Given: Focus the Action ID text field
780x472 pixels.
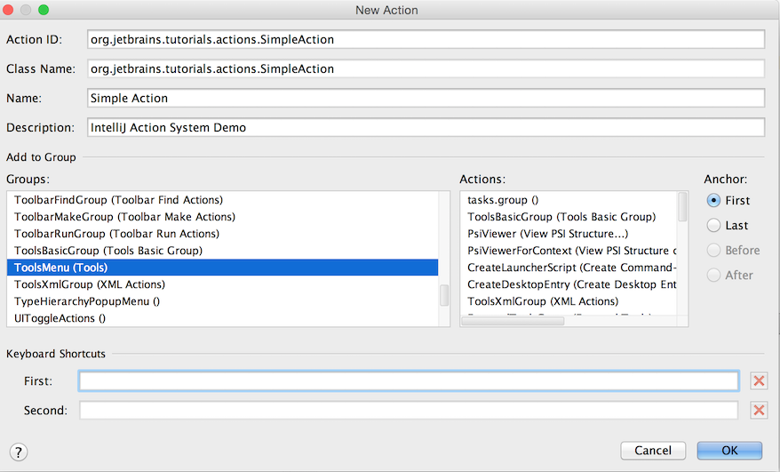Looking at the screenshot, I should pyautogui.click(x=426, y=40).
